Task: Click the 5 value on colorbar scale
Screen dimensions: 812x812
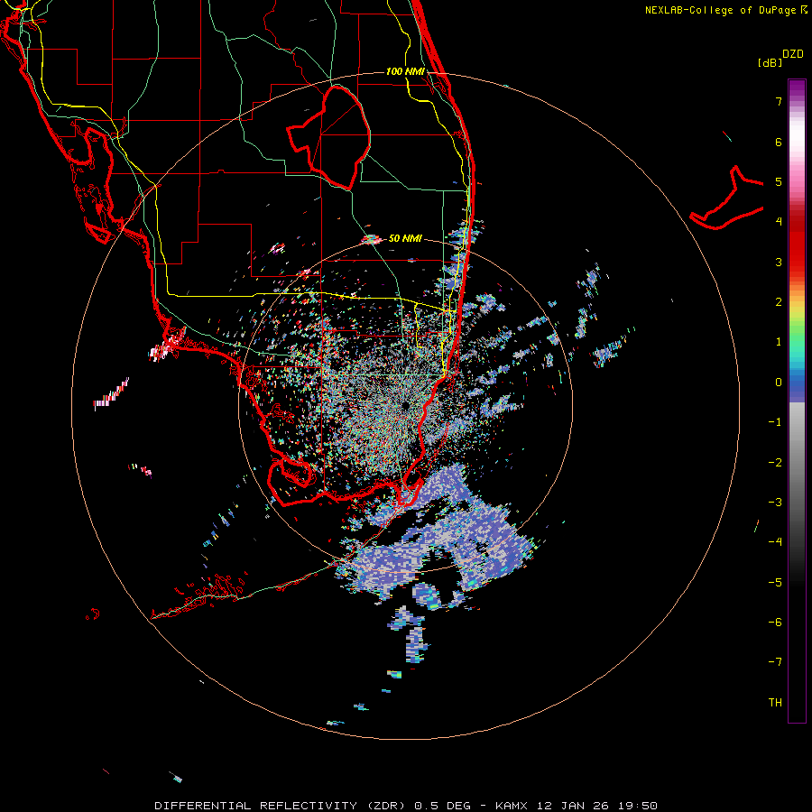Action: click(x=779, y=181)
